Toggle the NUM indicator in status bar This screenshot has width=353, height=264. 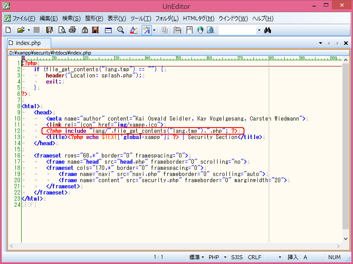[334, 257]
